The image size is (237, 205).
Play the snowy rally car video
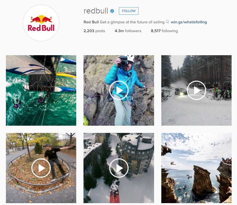pos(196,90)
